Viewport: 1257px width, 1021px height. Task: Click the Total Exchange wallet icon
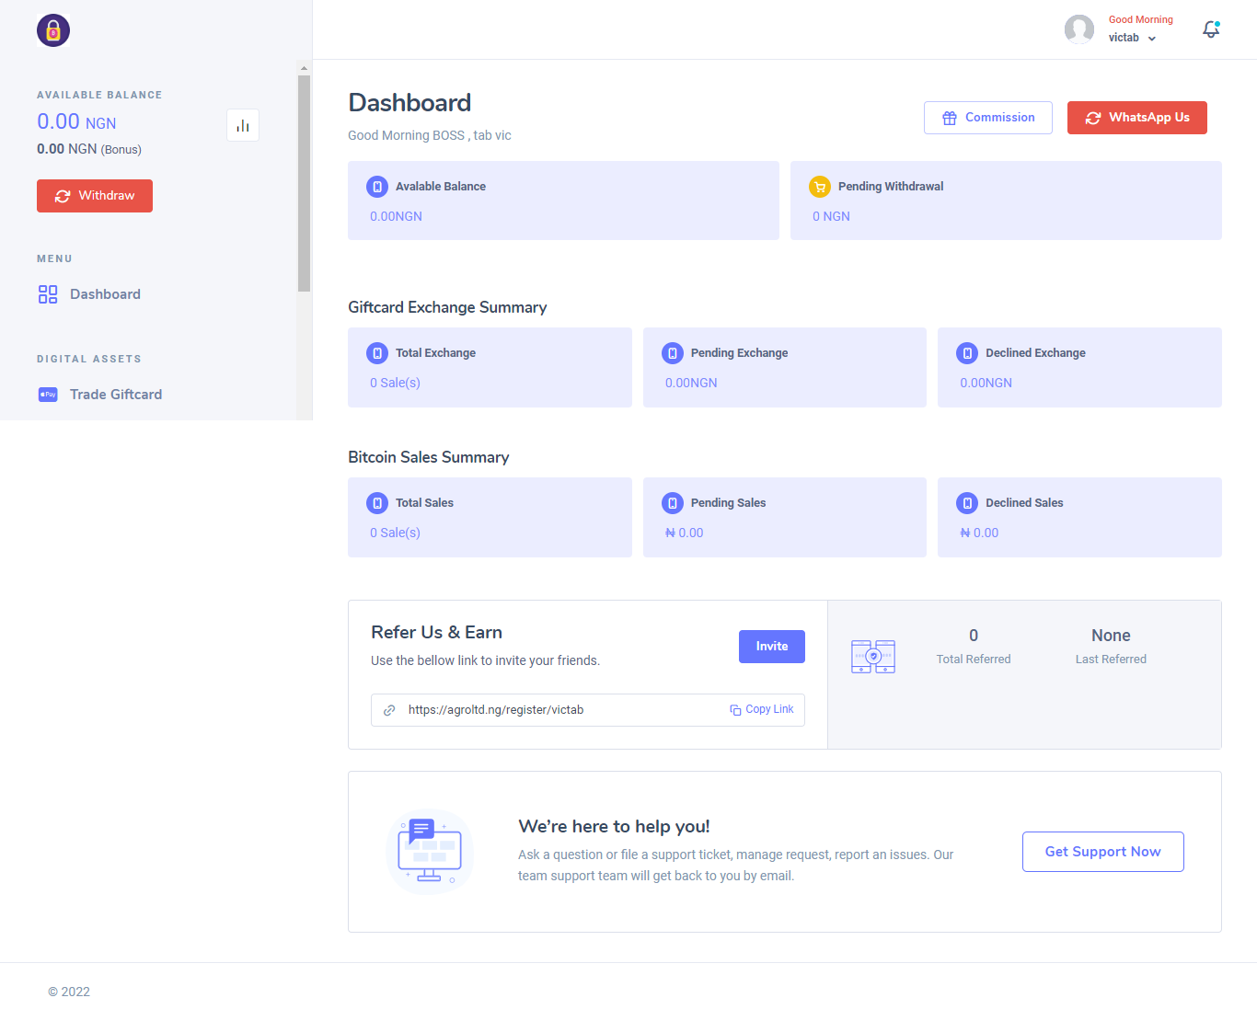tap(376, 352)
